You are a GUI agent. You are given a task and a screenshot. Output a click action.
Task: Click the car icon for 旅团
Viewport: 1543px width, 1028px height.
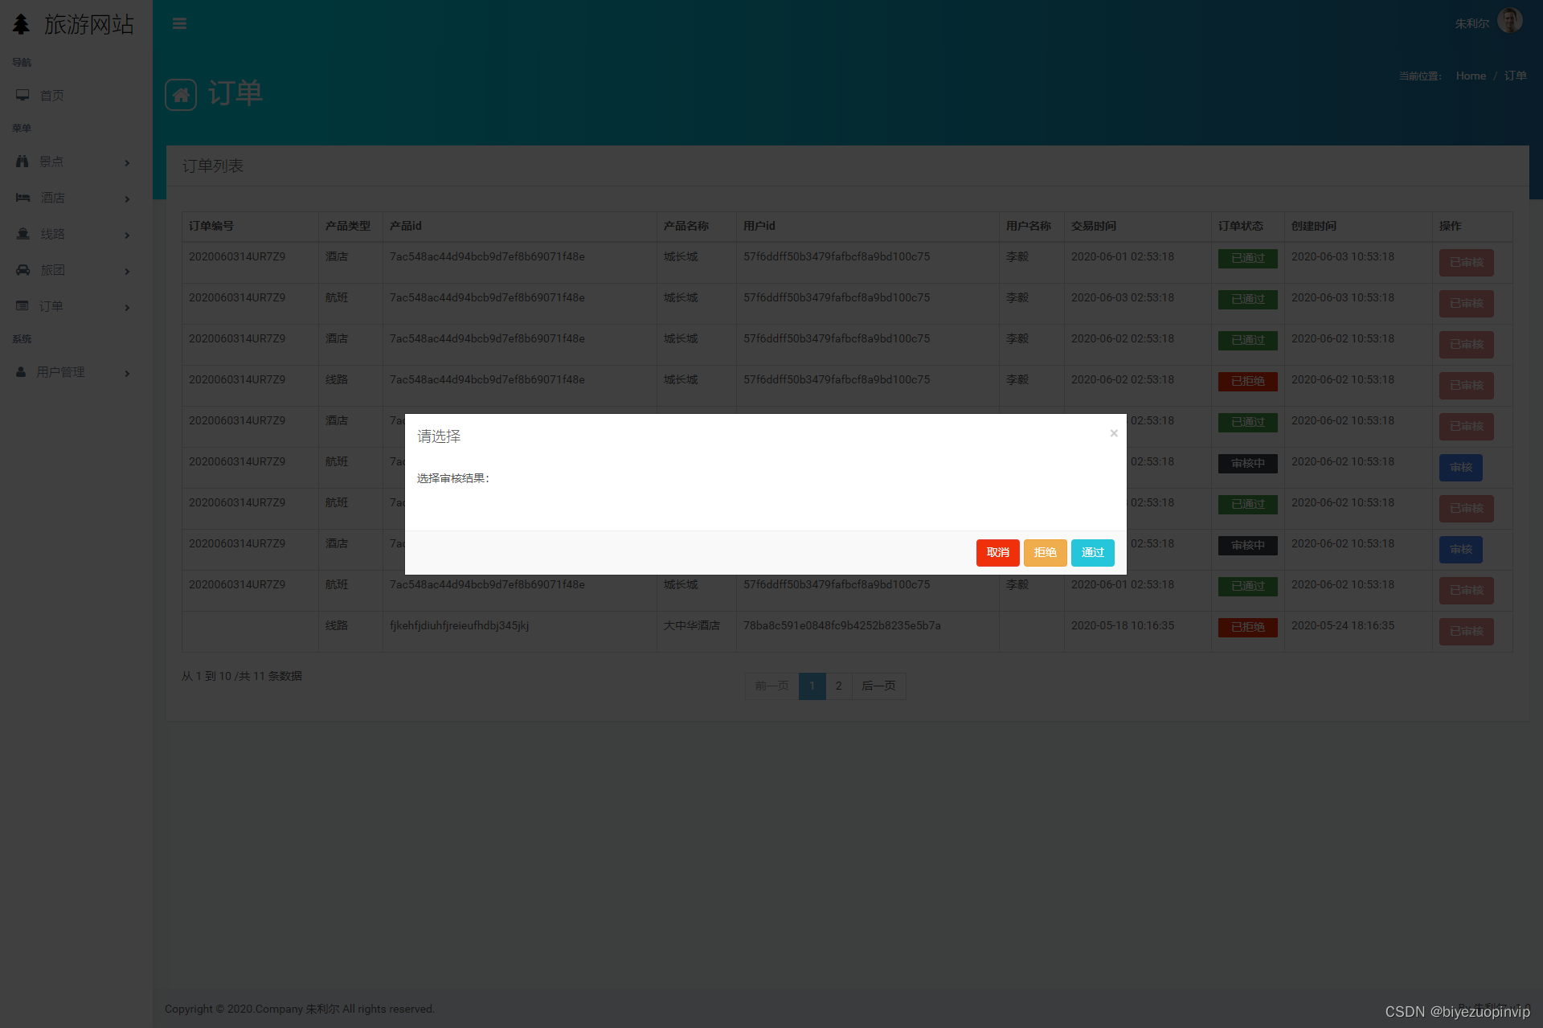click(23, 270)
